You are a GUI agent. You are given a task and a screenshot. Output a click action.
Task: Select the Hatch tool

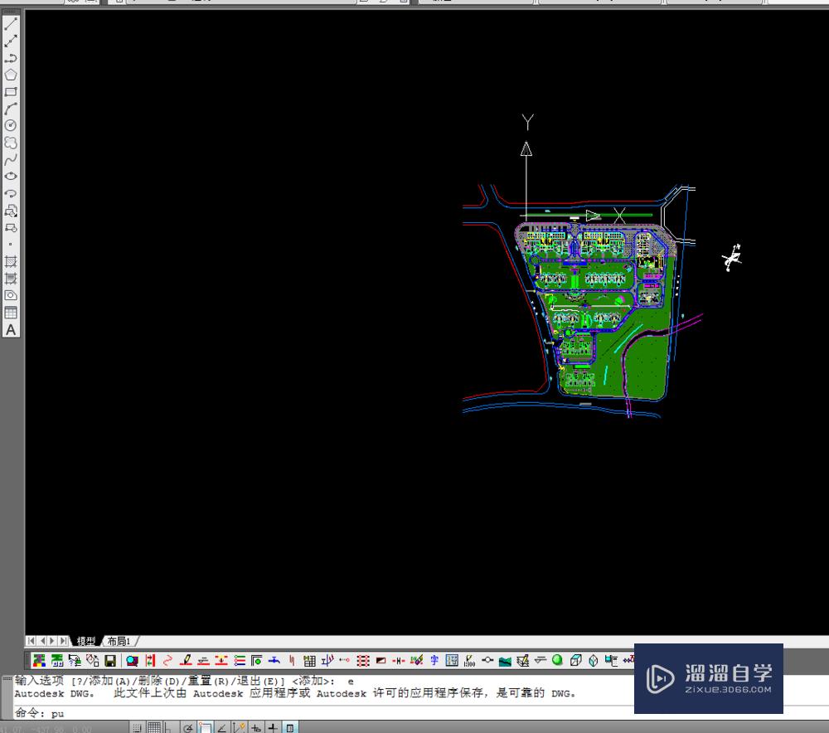point(11,261)
